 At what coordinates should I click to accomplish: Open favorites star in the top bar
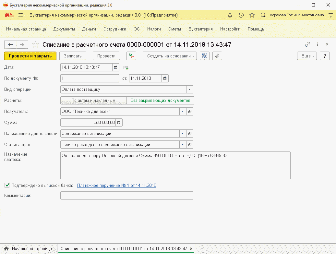pos(252,15)
